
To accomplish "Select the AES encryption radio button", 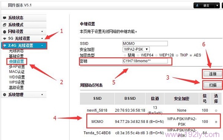I will point(191,55).
